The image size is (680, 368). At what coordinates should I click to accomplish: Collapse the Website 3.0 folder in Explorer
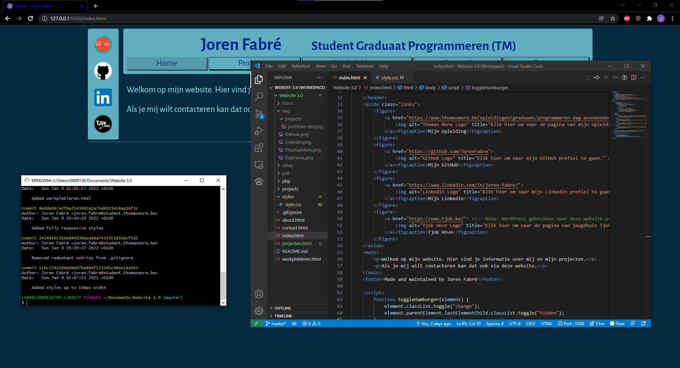297,95
